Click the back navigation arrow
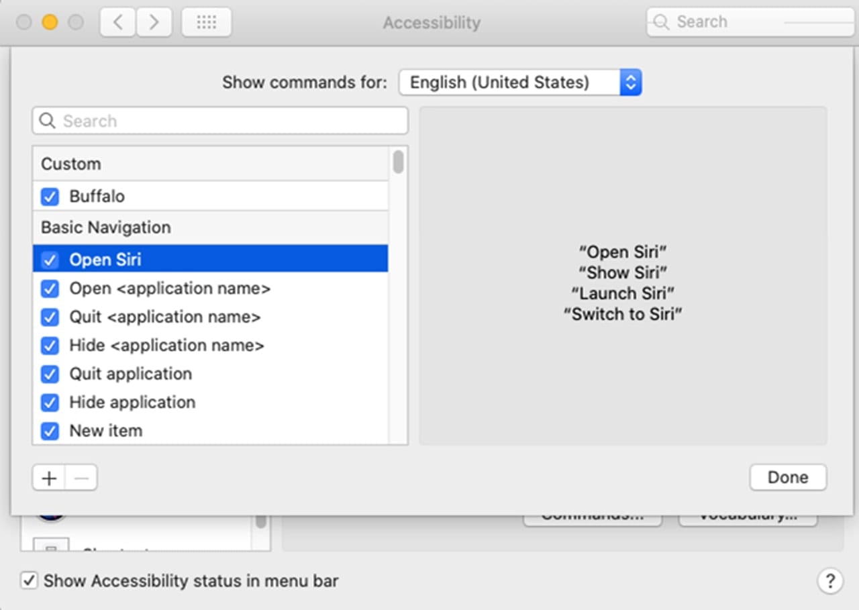Screen dimensions: 859x610 coord(118,22)
